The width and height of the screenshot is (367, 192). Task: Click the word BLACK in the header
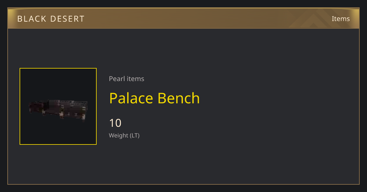click(31, 19)
